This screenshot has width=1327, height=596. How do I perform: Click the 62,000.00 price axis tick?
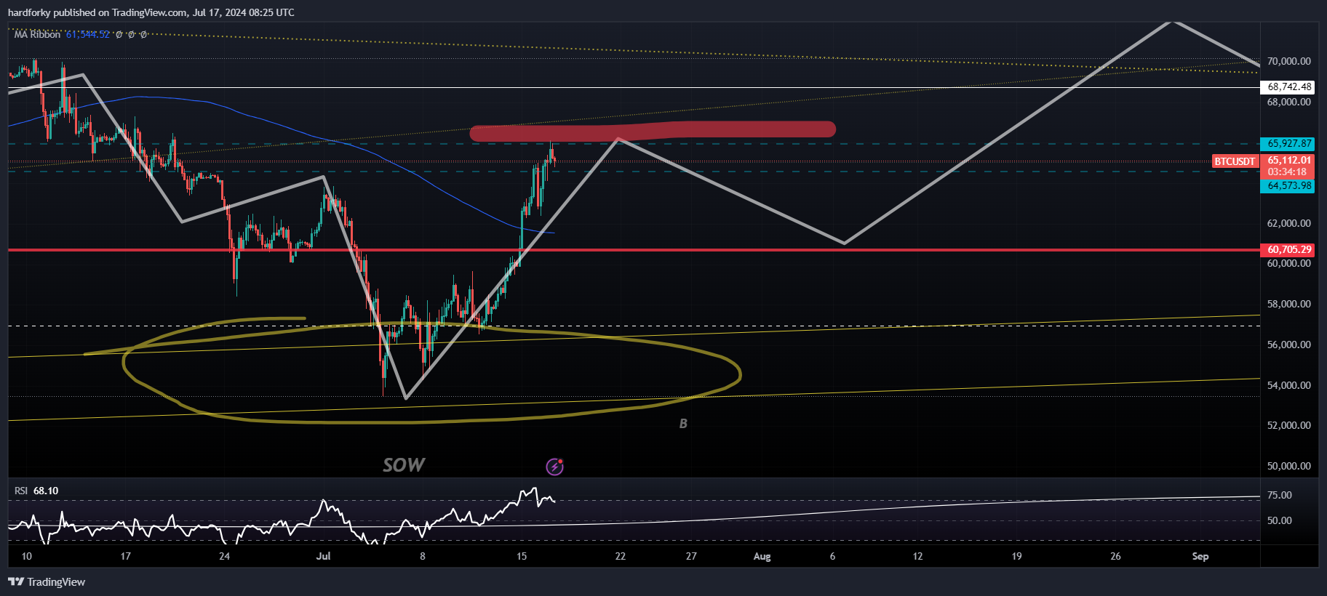coord(1288,224)
